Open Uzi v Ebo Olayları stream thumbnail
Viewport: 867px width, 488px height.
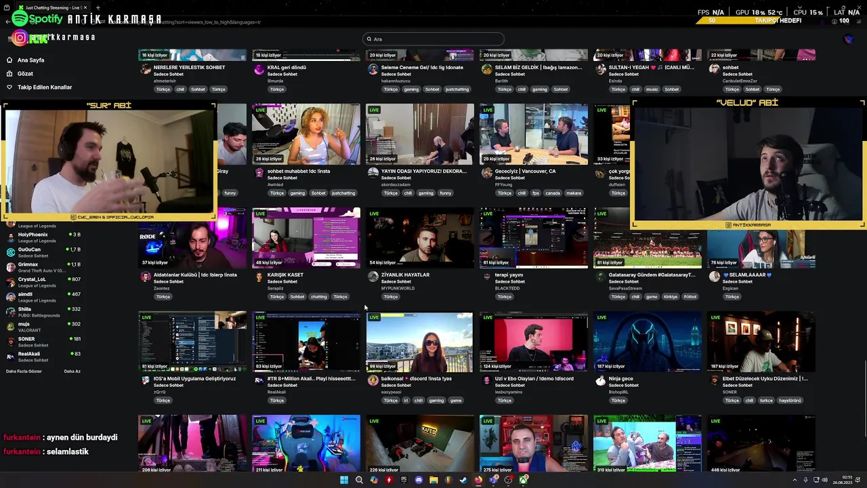coord(533,342)
